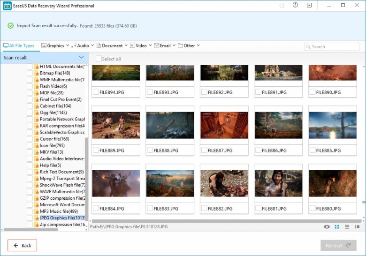
Task: Click the Rich Text Document folder icon
Action: pos(36,172)
